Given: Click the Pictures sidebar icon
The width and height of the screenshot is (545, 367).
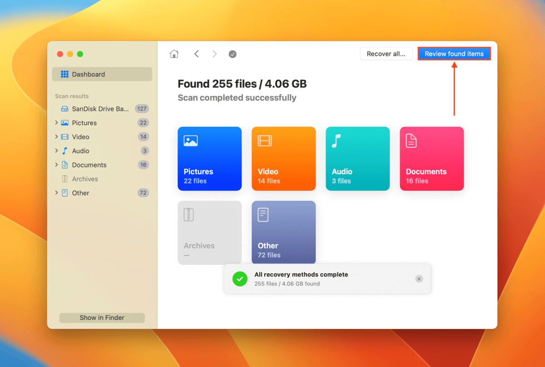Looking at the screenshot, I should [65, 123].
